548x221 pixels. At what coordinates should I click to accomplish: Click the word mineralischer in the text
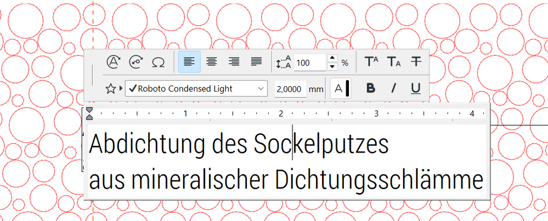click(x=200, y=180)
